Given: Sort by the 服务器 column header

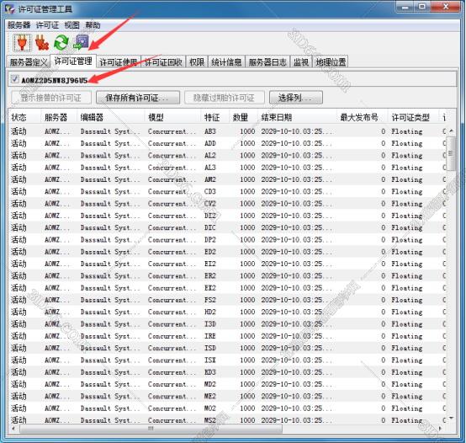Looking at the screenshot, I should [x=59, y=117].
